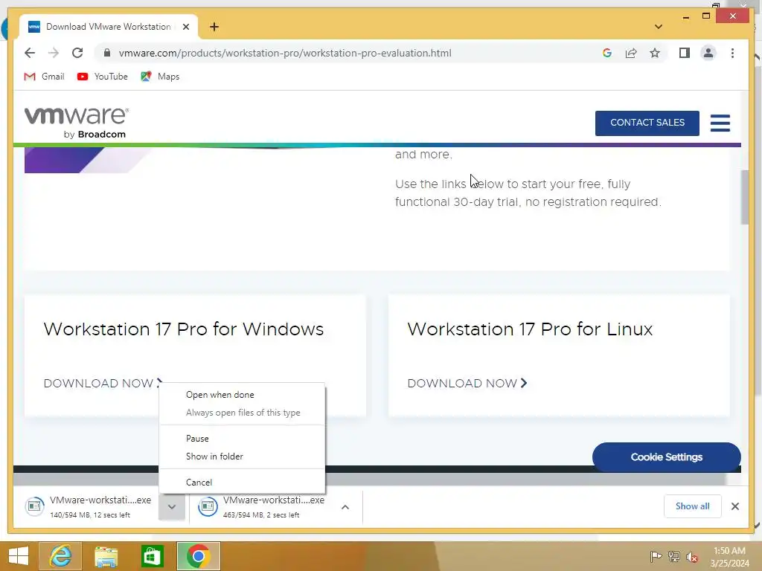Open the taskbar clock showing 1:50 AM

[729, 556]
